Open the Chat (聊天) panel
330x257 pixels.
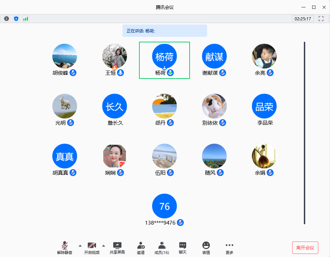pos(183,248)
